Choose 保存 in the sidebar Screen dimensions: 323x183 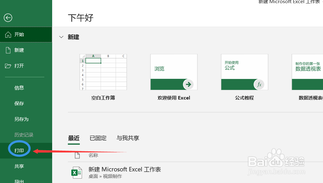(26, 103)
